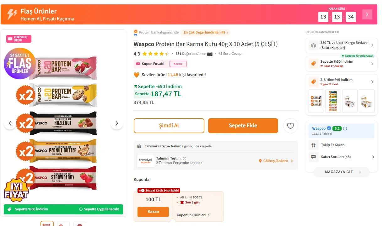Add product to favorites with heart icon
383x226 pixels.
click(290, 126)
